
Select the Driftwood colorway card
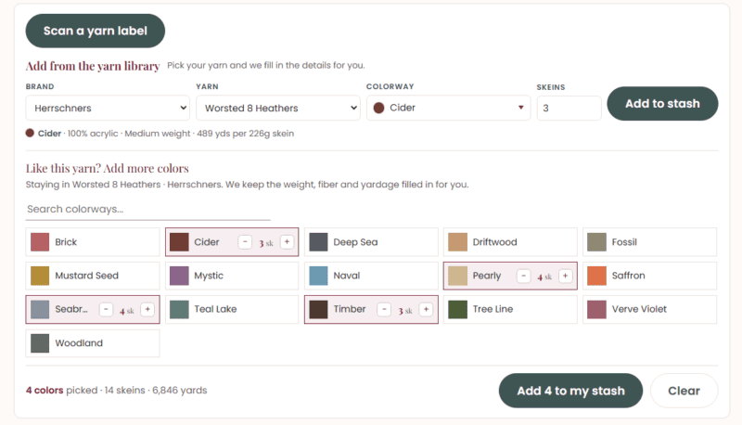coord(510,242)
